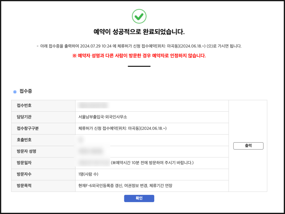Click the red 예약자 성명 warning notice
The image size is (285, 214).
139,56
